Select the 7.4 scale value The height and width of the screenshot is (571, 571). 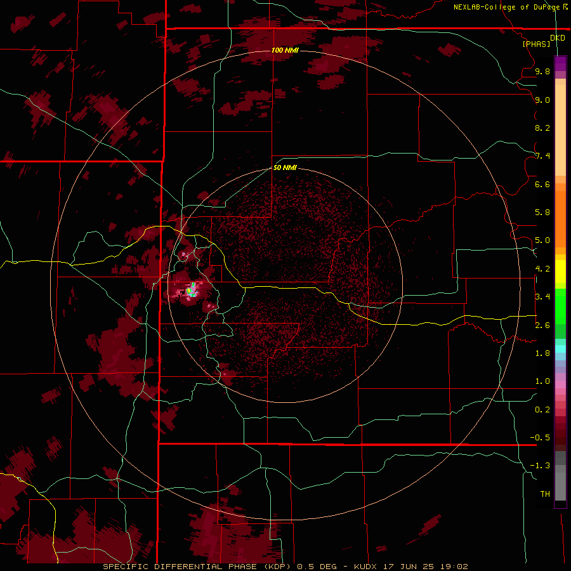(x=542, y=156)
